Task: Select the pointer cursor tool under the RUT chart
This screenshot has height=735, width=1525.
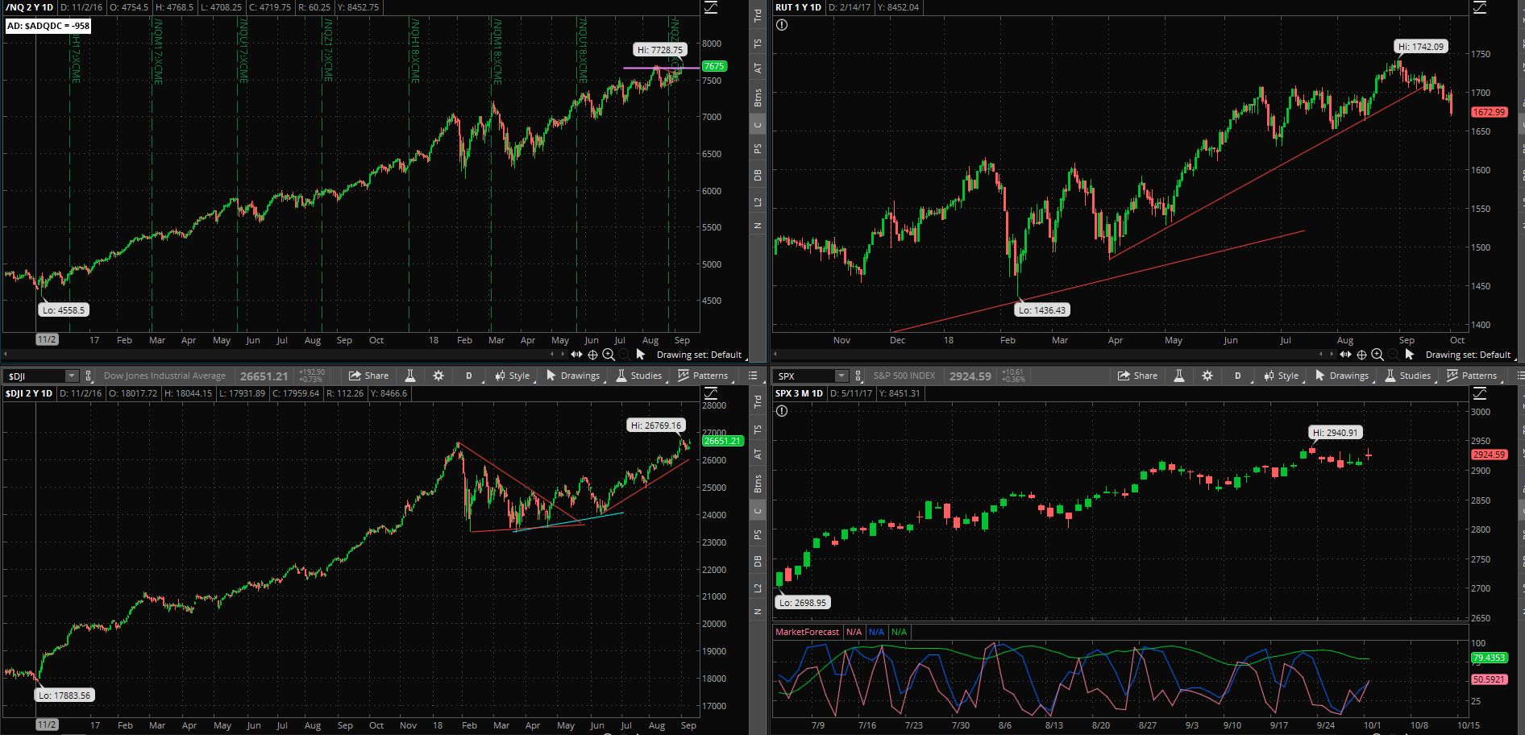Action: (1410, 355)
